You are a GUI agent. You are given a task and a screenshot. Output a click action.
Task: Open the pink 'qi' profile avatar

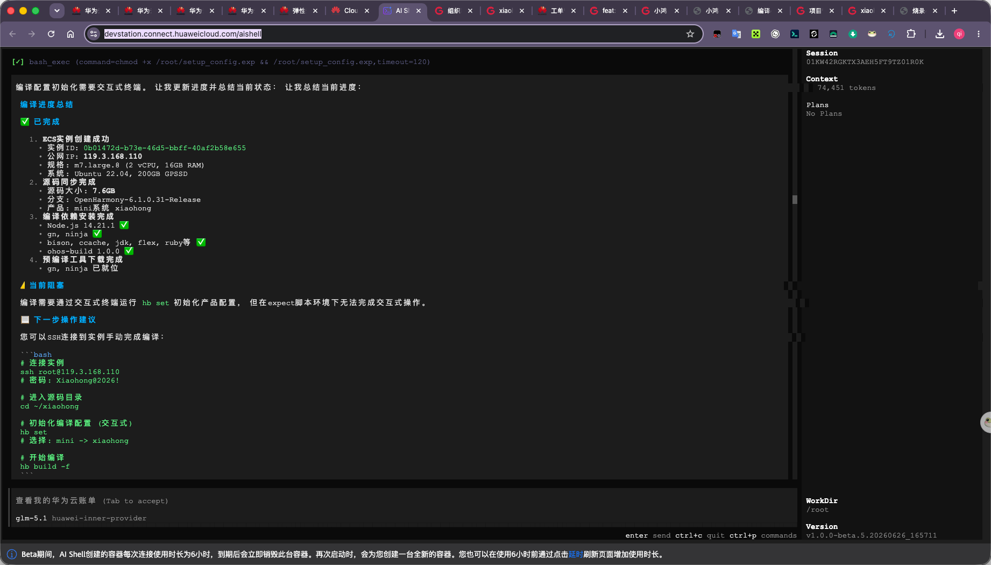point(959,34)
